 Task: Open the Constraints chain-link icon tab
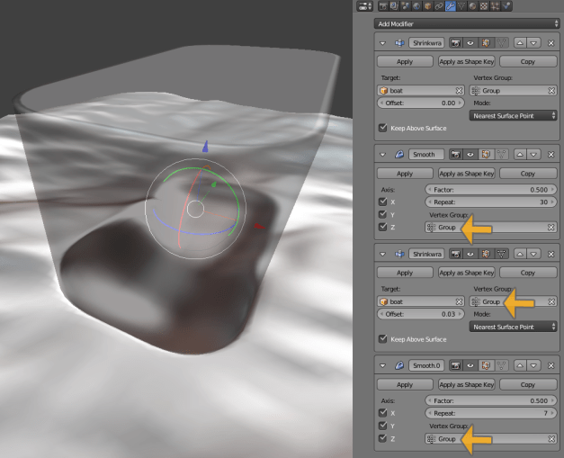pyautogui.click(x=438, y=6)
